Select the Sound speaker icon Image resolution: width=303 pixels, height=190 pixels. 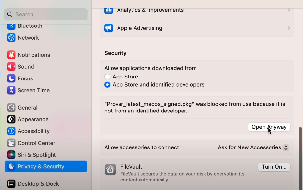(11, 67)
